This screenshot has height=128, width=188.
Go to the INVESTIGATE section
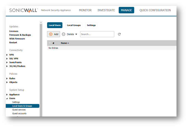pyautogui.click(x=106, y=10)
